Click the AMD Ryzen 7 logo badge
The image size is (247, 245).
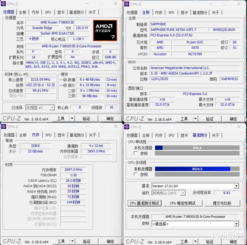point(105,31)
